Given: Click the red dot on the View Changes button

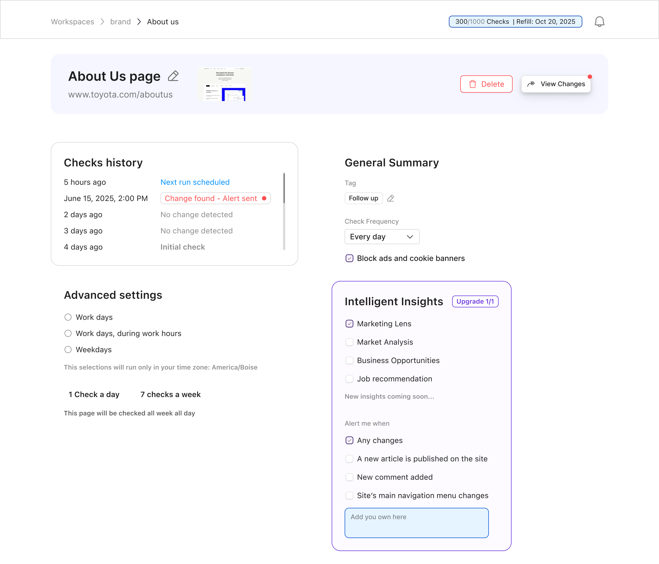Looking at the screenshot, I should (x=590, y=76).
